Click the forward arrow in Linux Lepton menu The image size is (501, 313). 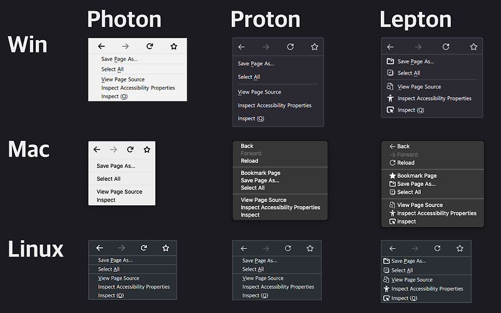[x=415, y=249]
